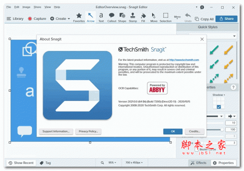This screenshot has height=171, width=244.
Task: Pick the dashed teal arrow quick style
Action: click(214, 64)
